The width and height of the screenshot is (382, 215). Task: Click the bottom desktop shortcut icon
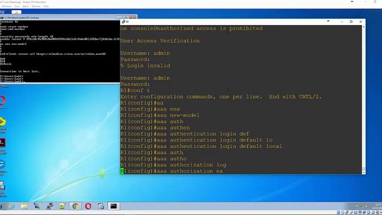(x=2, y=186)
